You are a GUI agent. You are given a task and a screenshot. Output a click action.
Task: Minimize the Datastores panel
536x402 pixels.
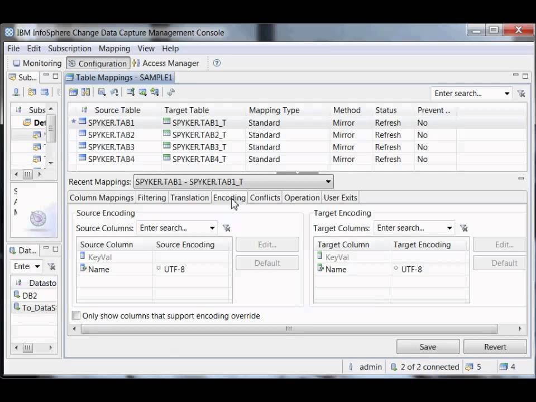[46, 248]
